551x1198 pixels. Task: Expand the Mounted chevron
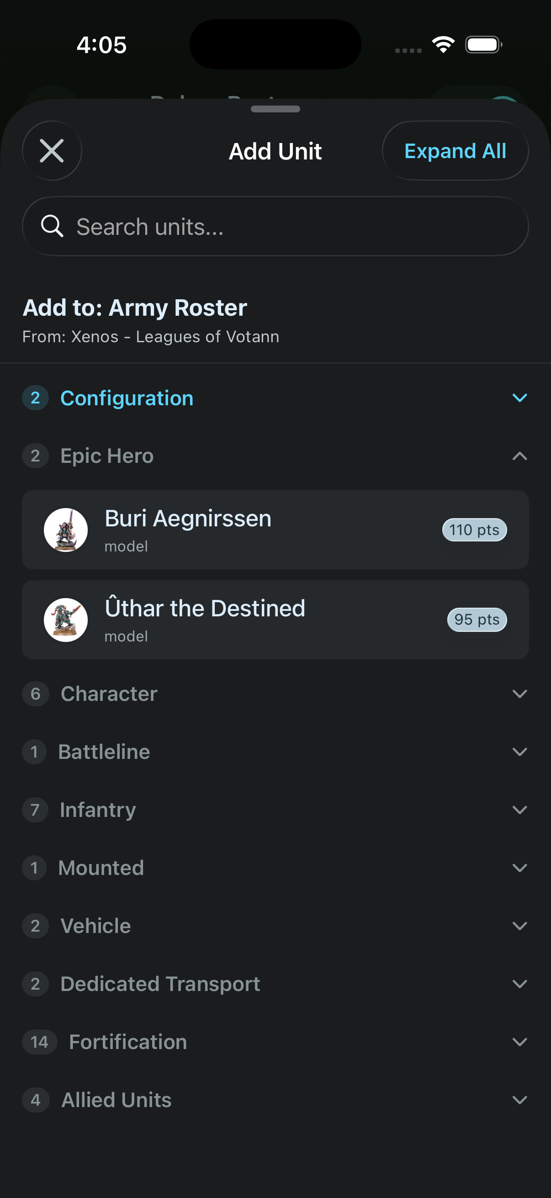pyautogui.click(x=519, y=868)
